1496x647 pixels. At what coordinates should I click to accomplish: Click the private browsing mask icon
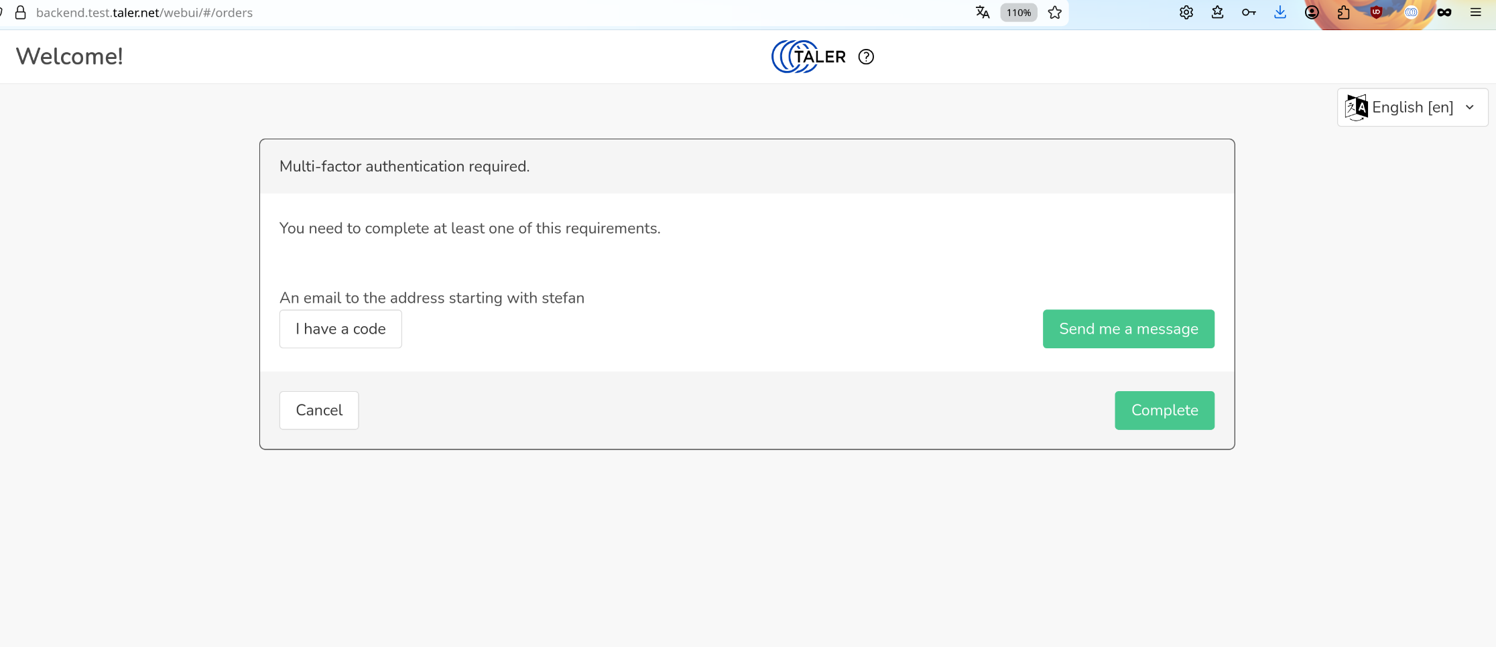click(1444, 13)
